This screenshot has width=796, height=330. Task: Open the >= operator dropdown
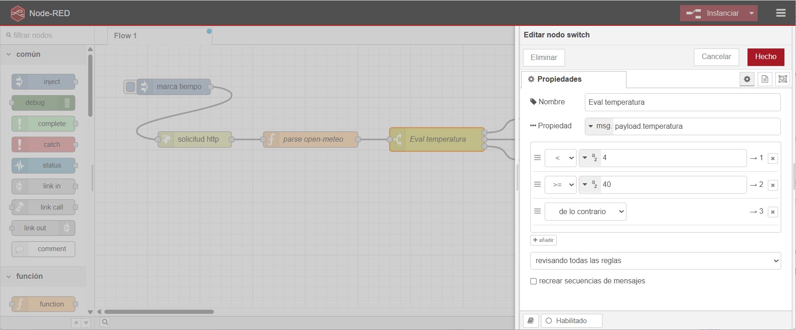pos(560,185)
